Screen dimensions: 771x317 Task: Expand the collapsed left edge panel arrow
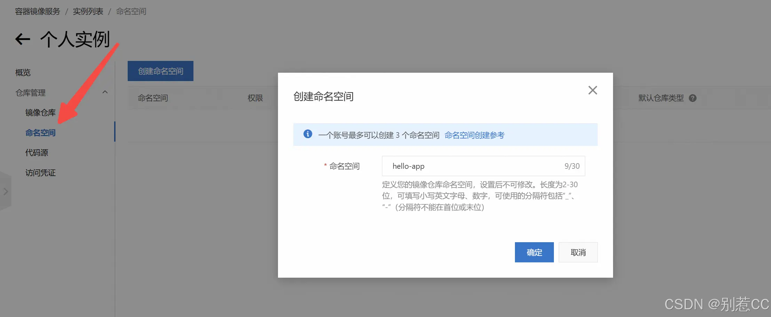click(5, 191)
